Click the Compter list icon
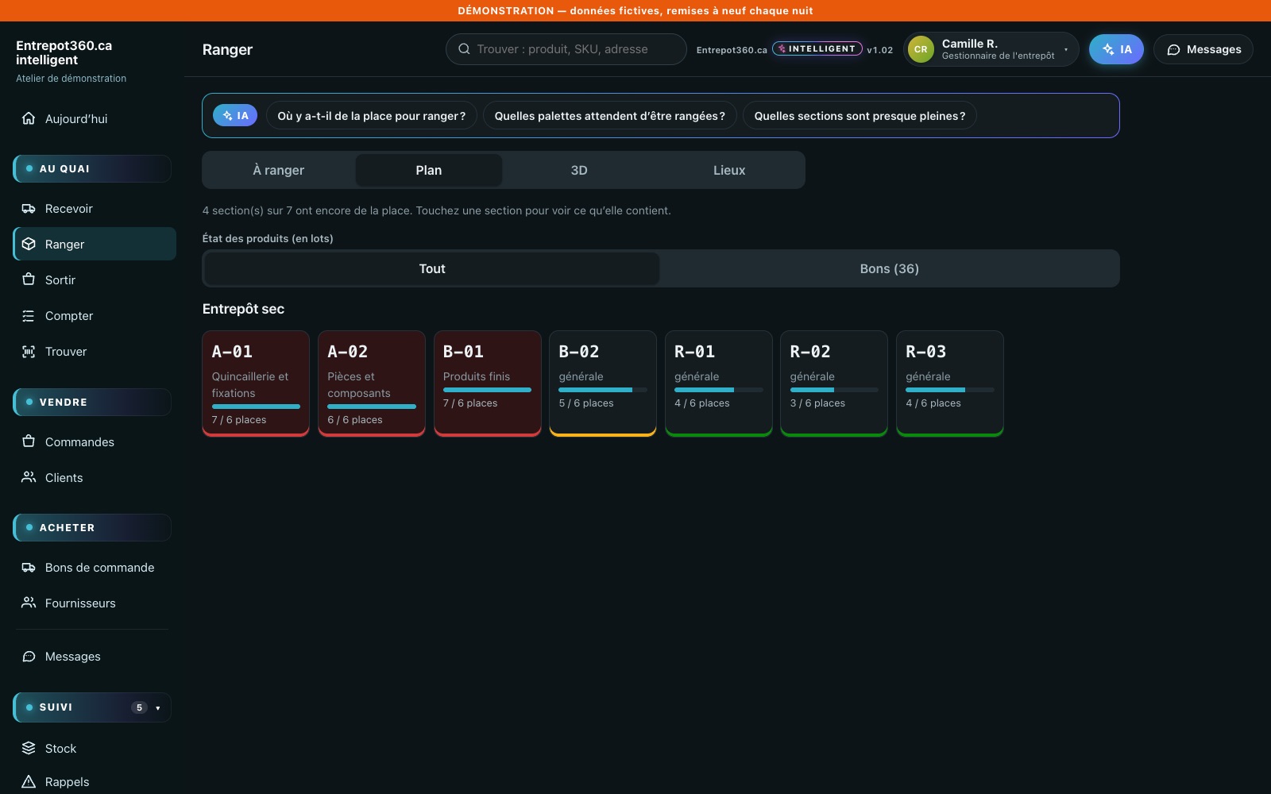The height and width of the screenshot is (794, 1271). coord(29,315)
